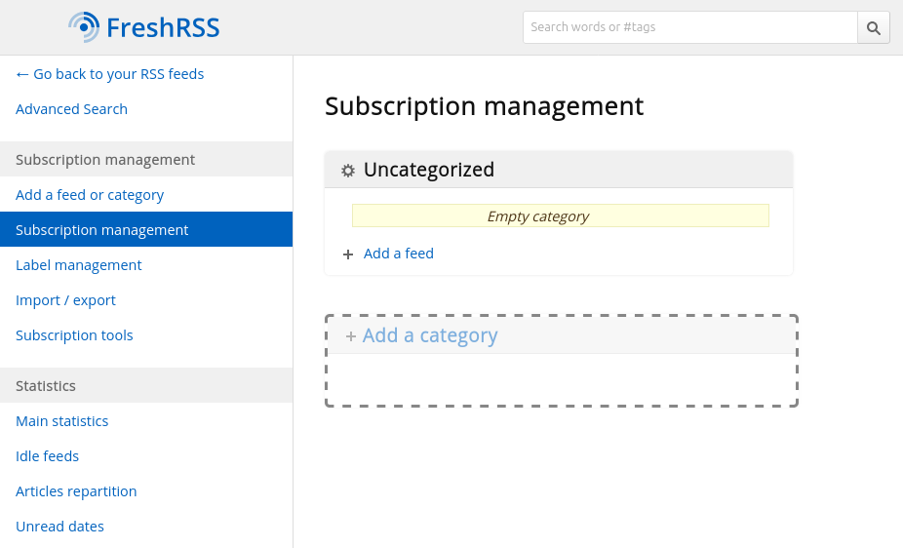The height and width of the screenshot is (548, 903).
Task: Open Uncategorized settings via gear icon
Action: pyautogui.click(x=348, y=171)
